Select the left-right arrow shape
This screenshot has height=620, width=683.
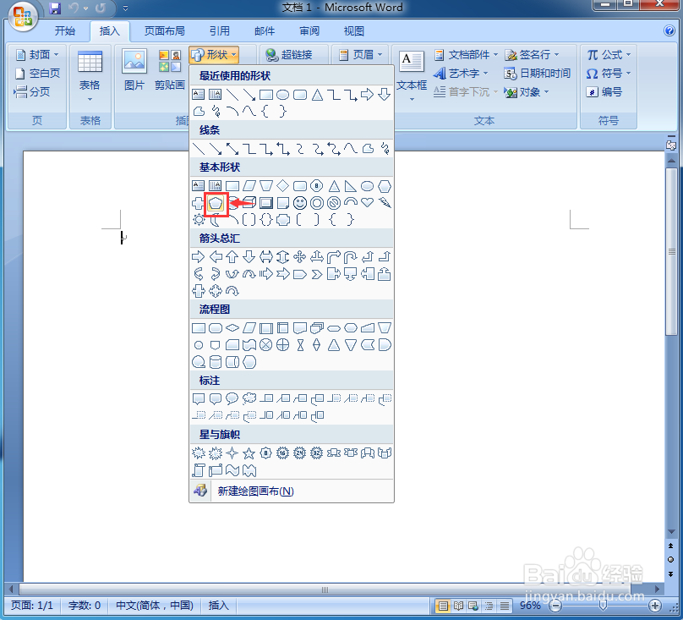266,257
